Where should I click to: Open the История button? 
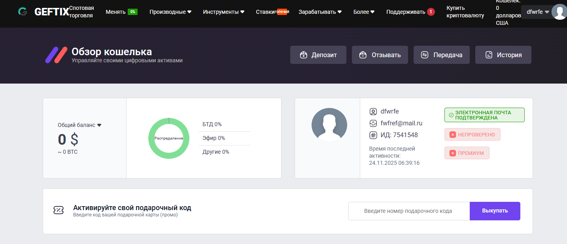coord(503,55)
